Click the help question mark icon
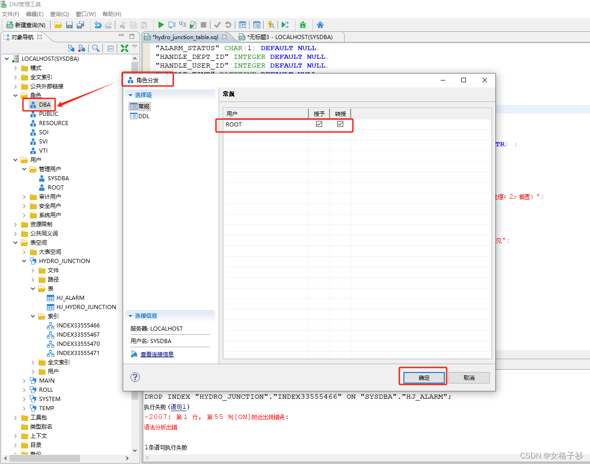The height and width of the screenshot is (464, 590). pos(135,377)
